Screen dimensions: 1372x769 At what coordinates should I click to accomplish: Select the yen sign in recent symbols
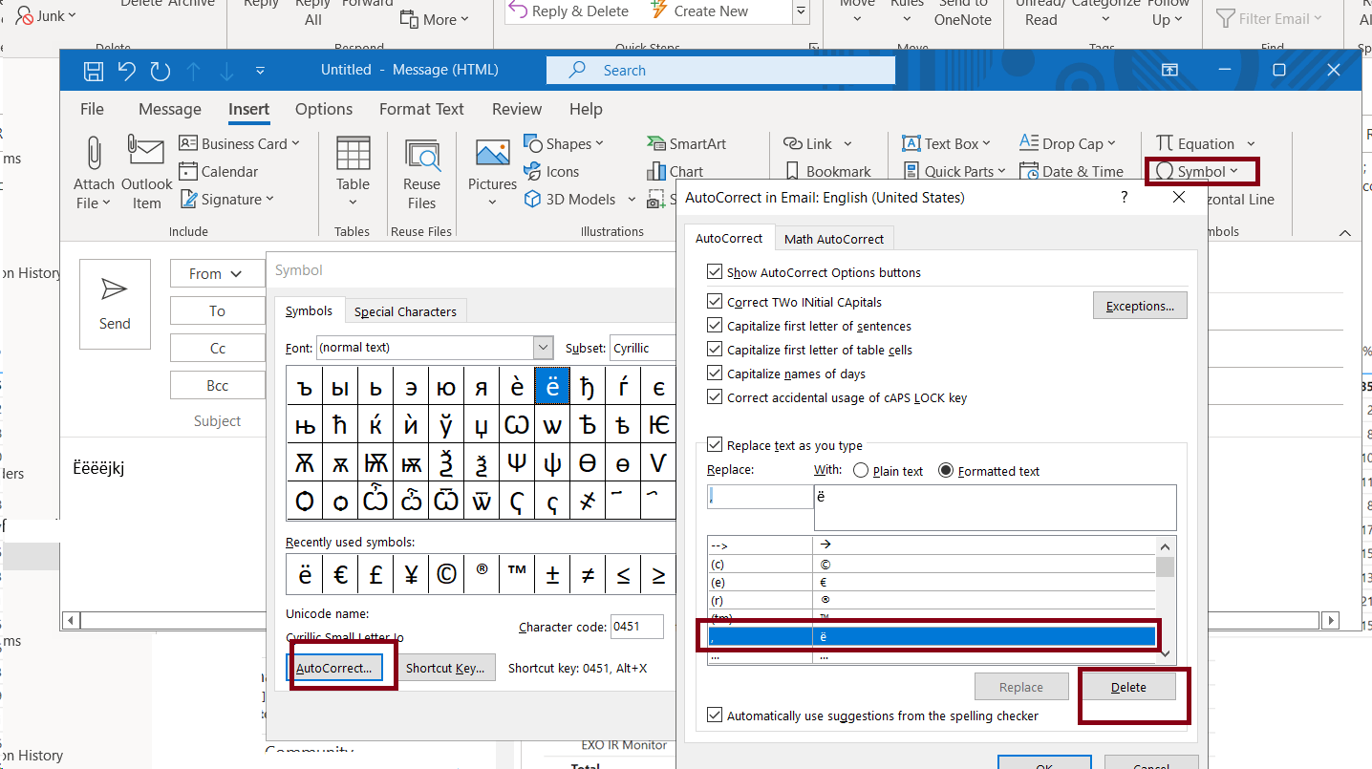coord(411,574)
